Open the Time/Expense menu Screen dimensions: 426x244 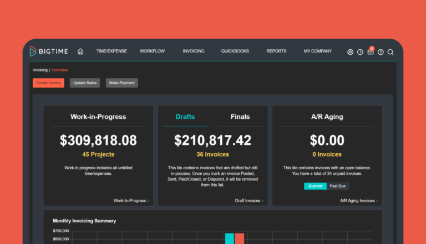point(111,51)
